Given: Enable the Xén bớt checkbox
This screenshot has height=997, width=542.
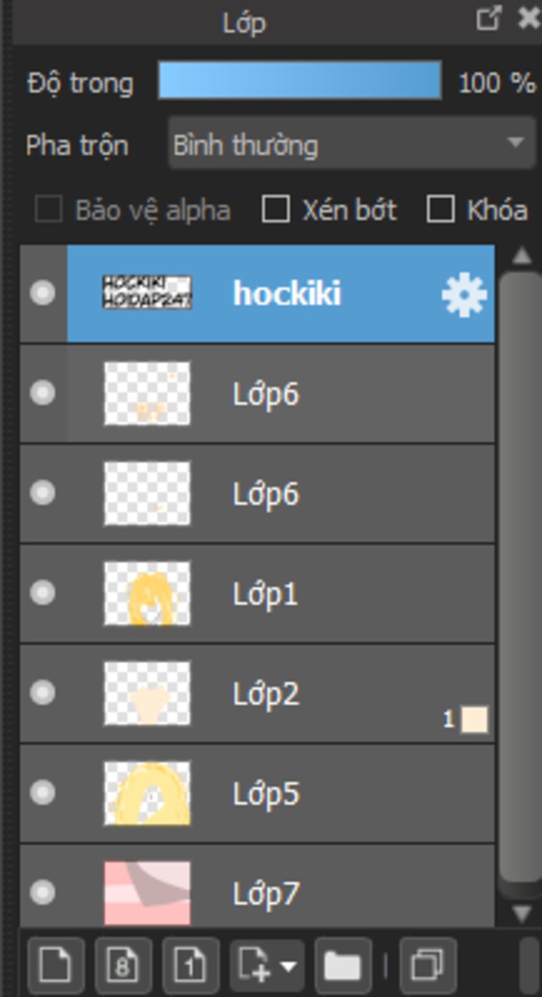Looking at the screenshot, I should coord(276,209).
